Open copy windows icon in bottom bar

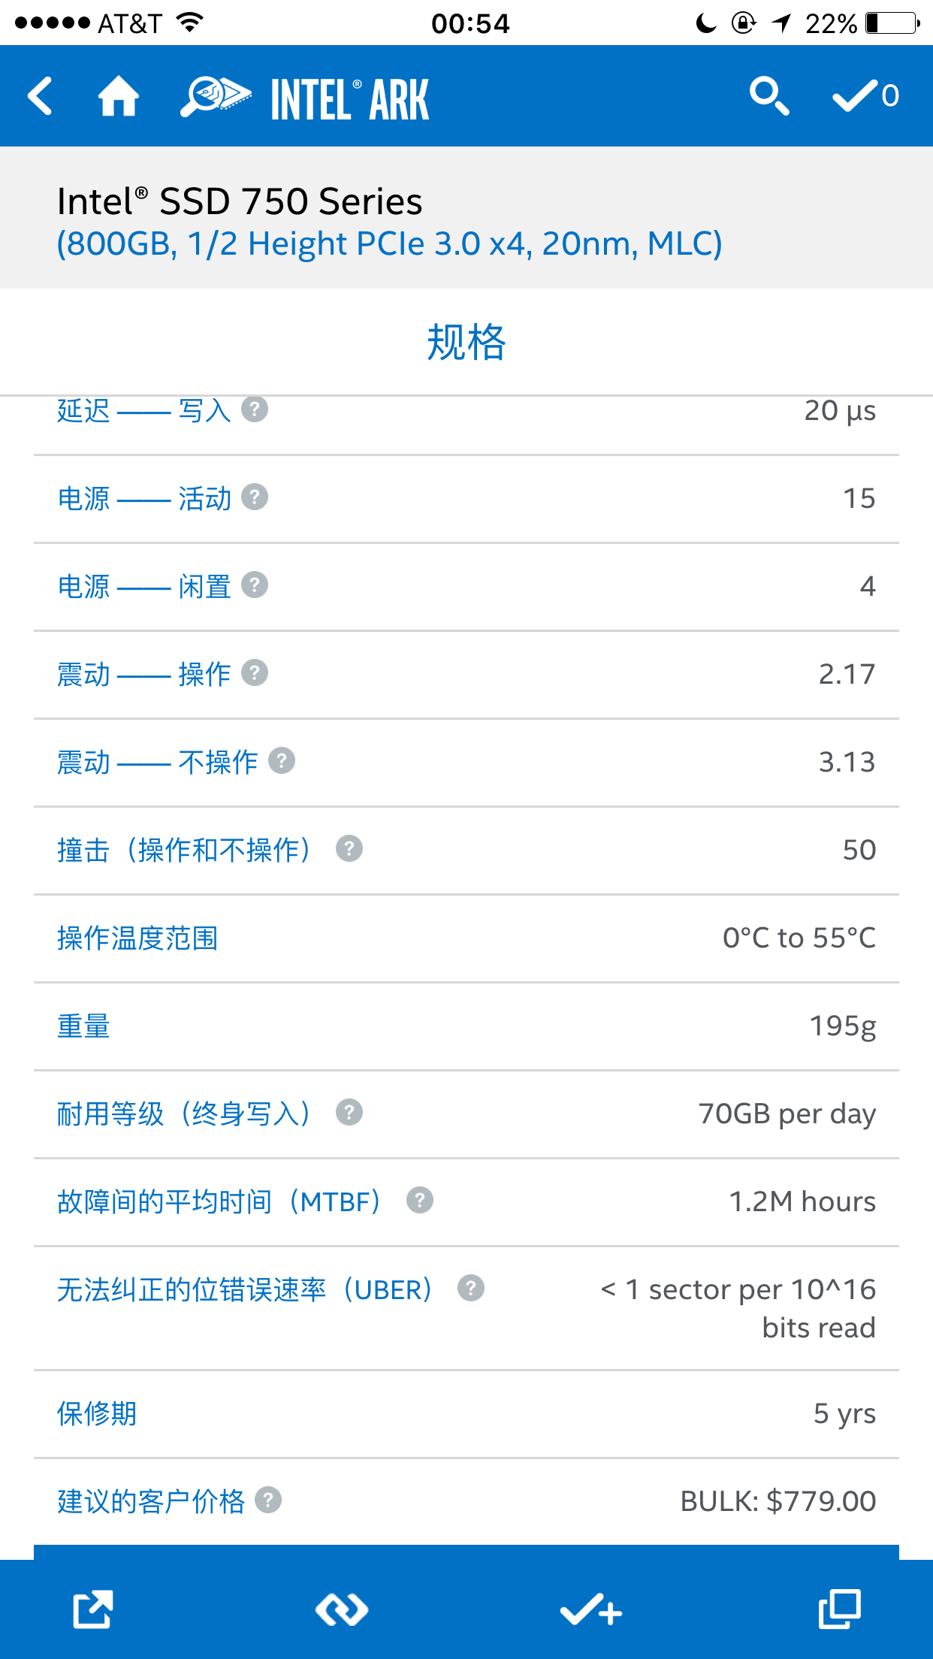840,1609
